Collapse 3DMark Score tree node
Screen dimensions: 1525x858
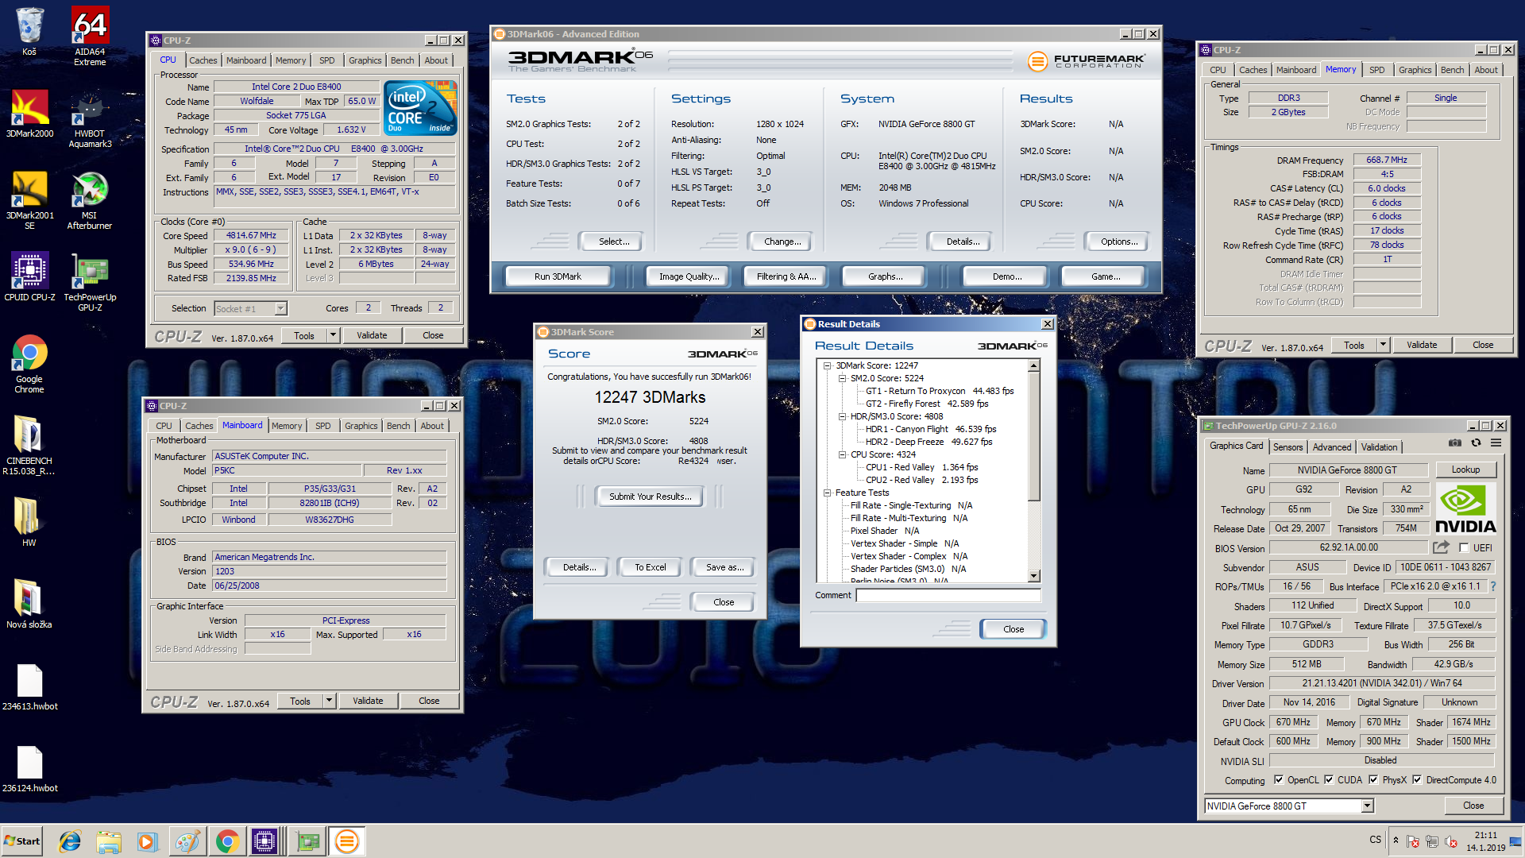tap(827, 365)
